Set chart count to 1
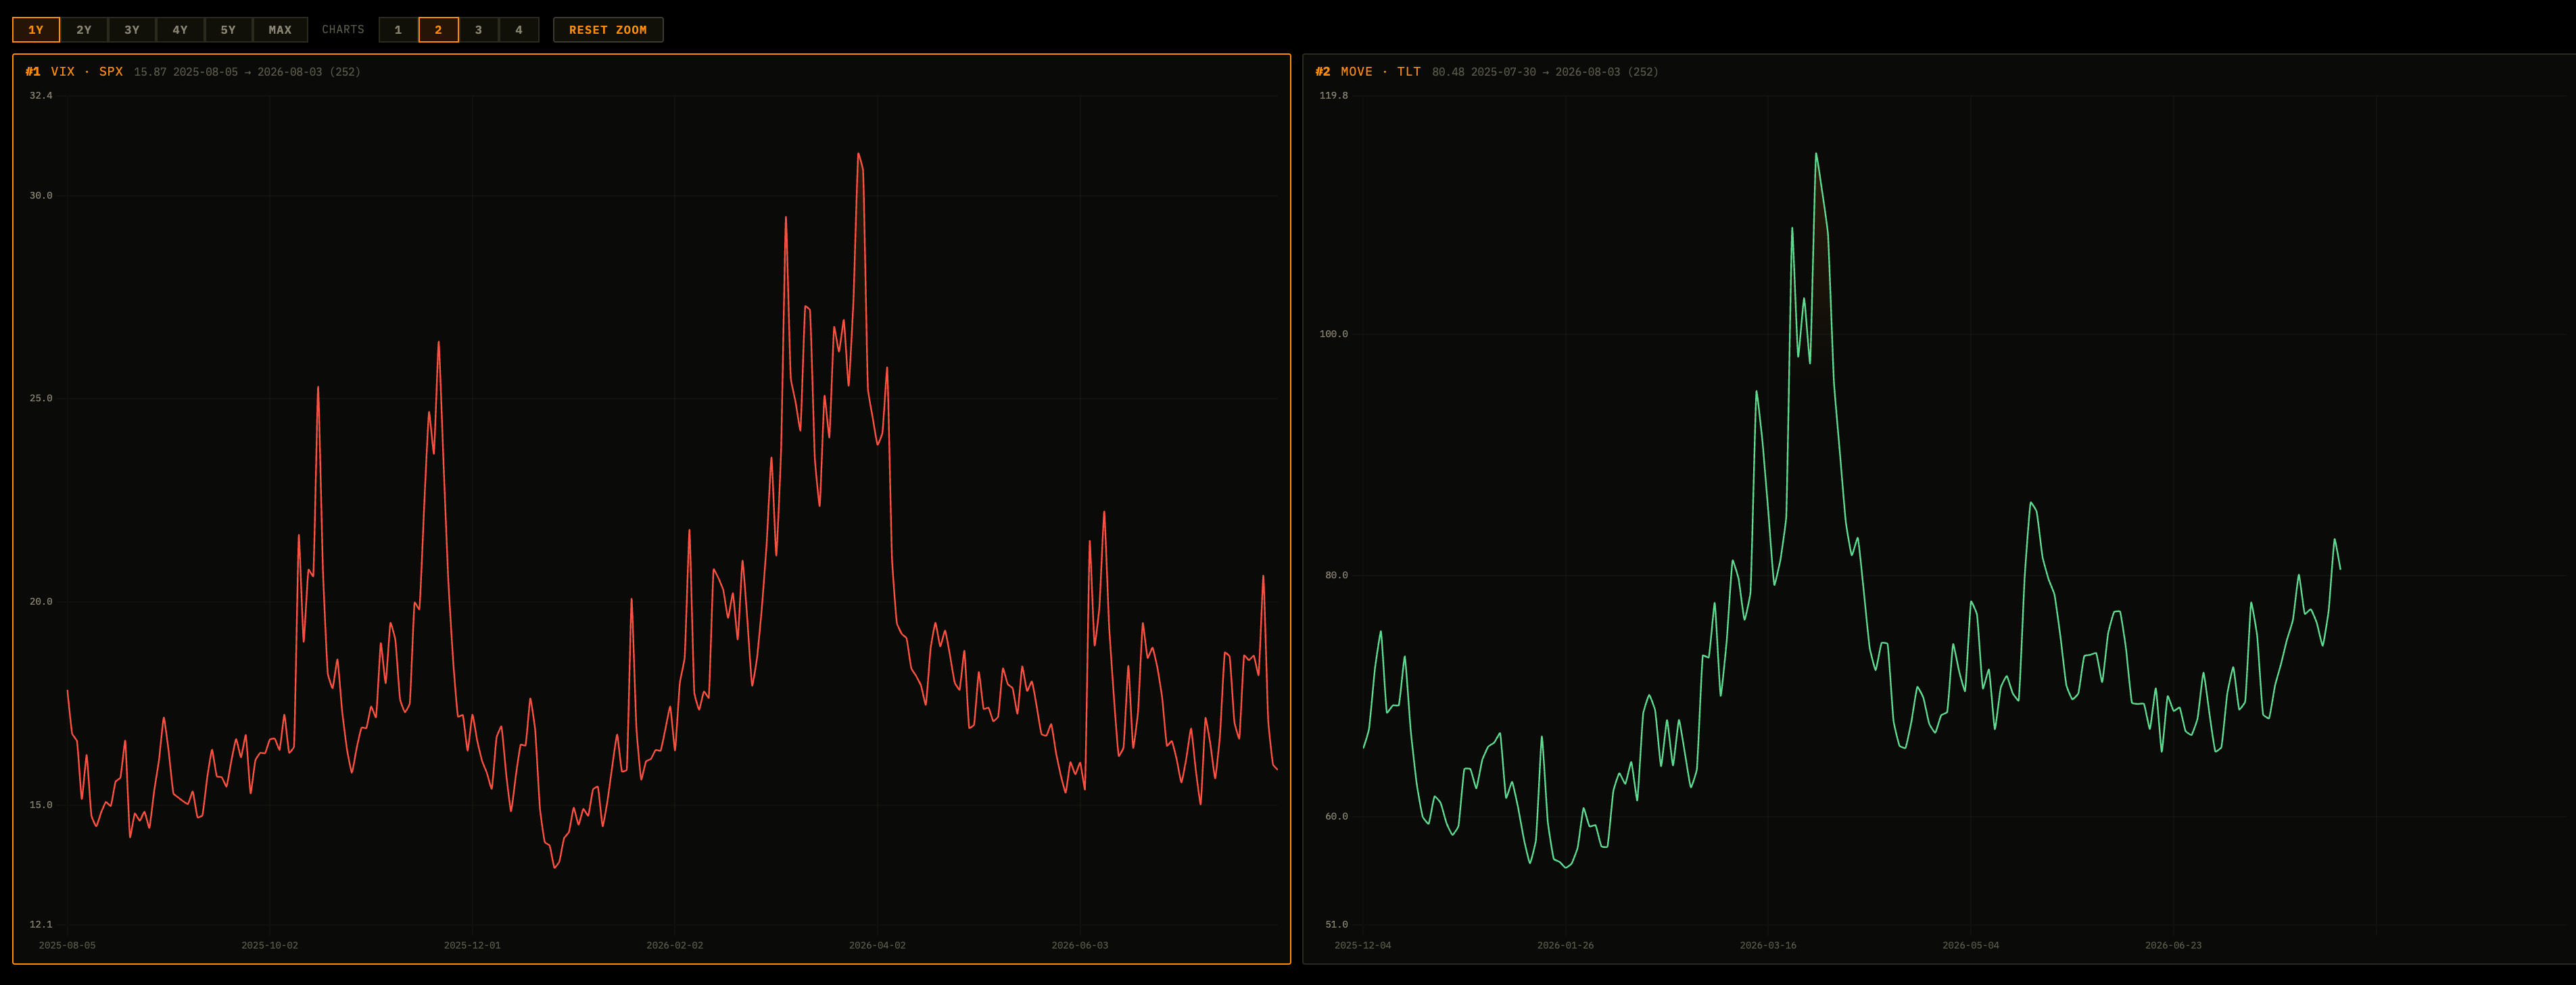Viewport: 2576px width, 985px height. 398,30
